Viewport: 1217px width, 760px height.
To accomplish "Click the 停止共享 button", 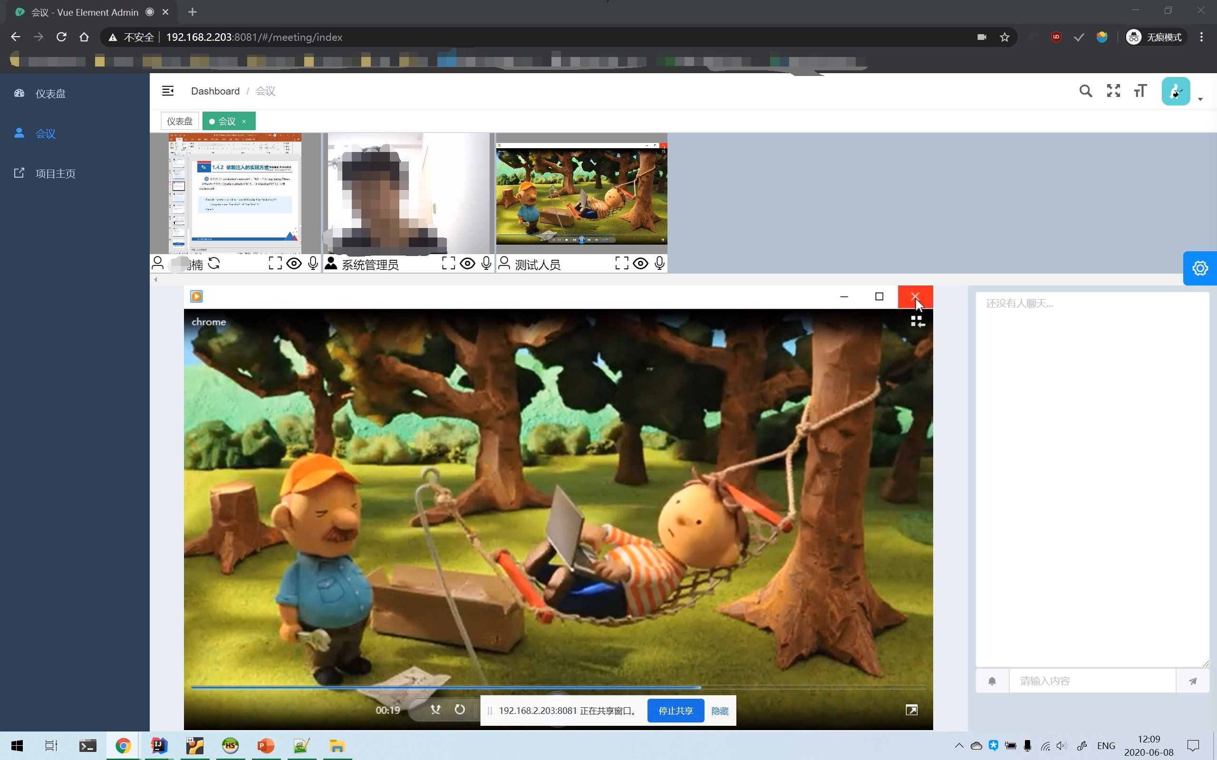I will pos(675,711).
